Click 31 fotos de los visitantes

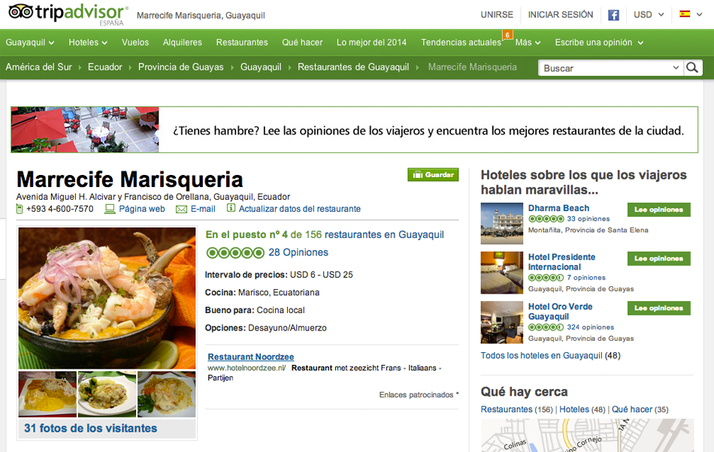coord(91,429)
